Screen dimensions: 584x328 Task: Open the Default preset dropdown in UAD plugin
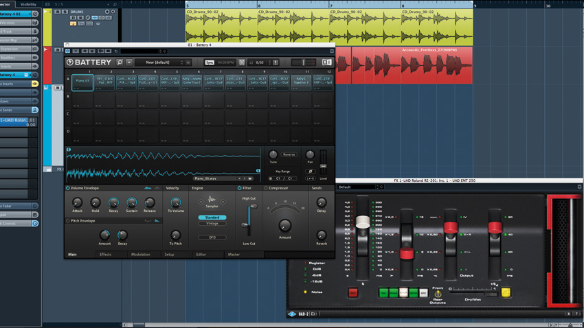tap(358, 187)
